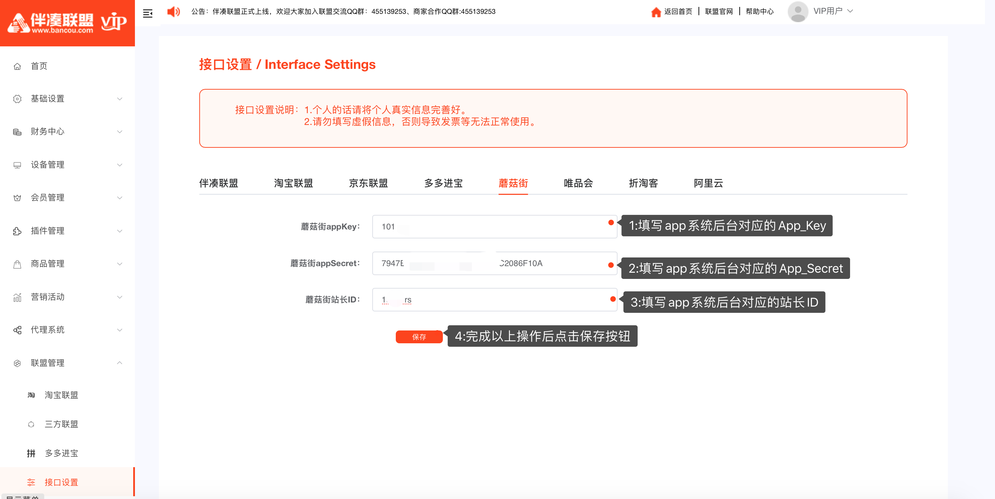Expand the 设备管理 chevron
The height and width of the screenshot is (499, 995).
pos(120,165)
